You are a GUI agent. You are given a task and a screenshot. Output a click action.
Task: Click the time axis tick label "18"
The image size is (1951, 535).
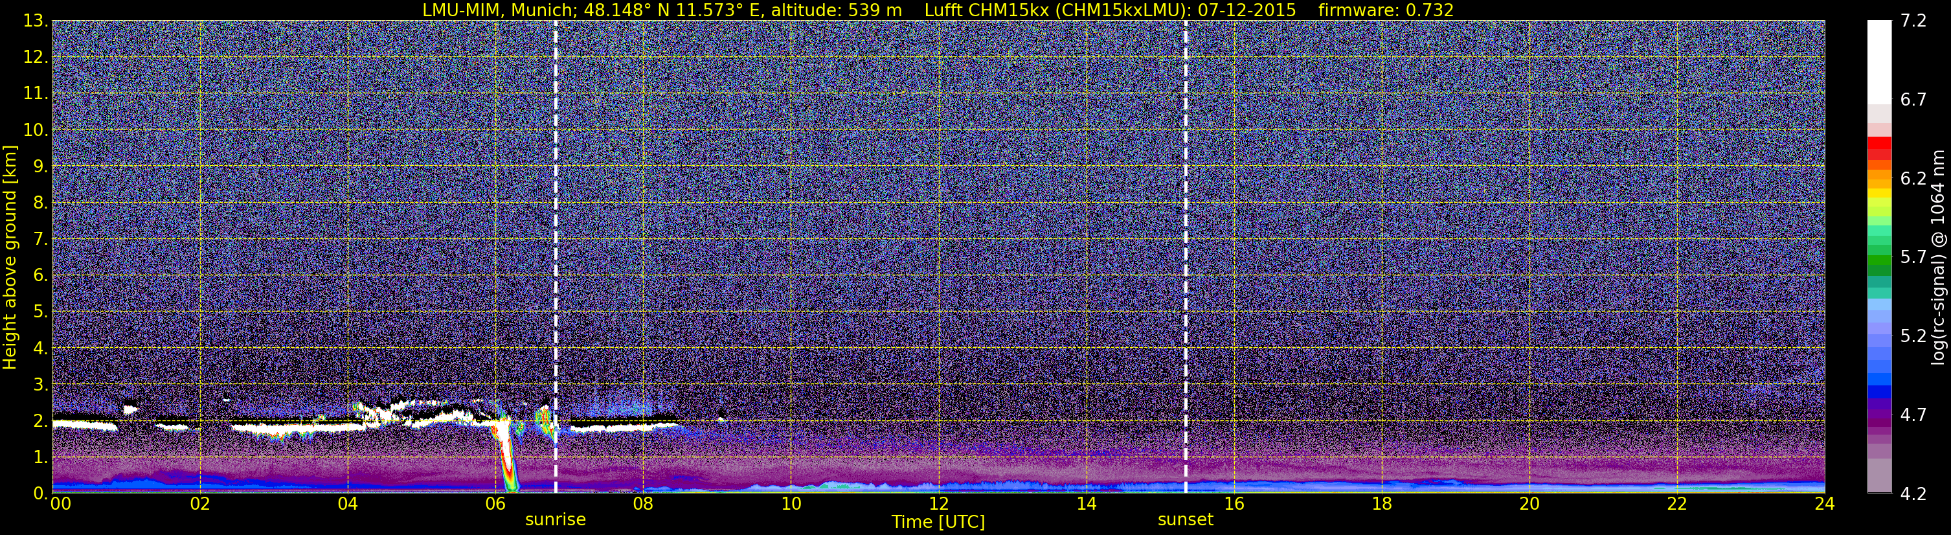[1381, 505]
